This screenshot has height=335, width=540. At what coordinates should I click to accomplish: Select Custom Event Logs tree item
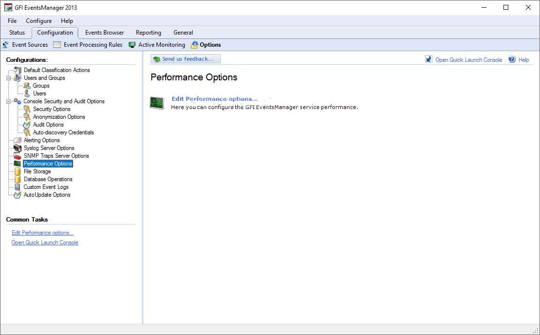46,187
